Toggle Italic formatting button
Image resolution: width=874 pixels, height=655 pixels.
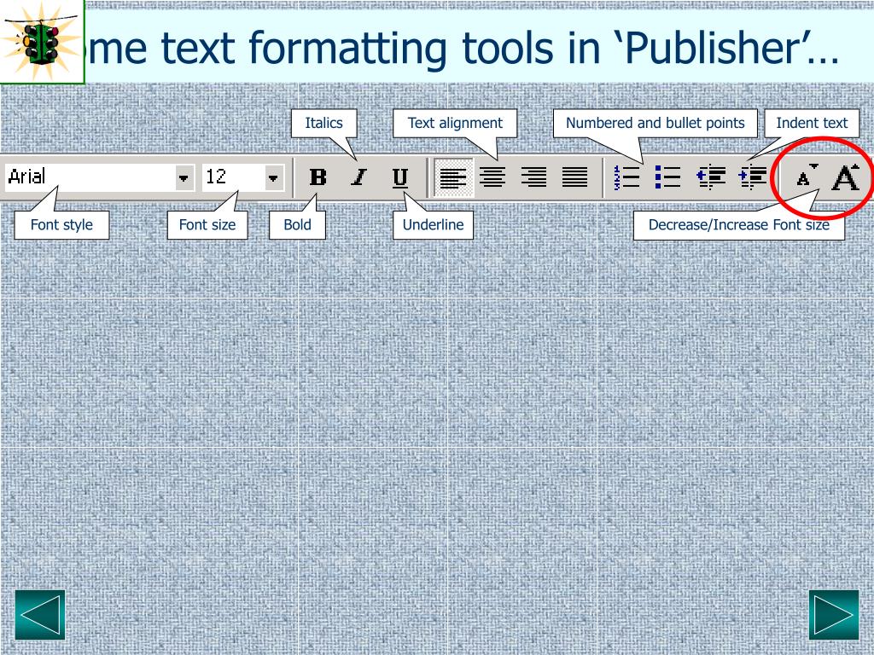(x=359, y=177)
